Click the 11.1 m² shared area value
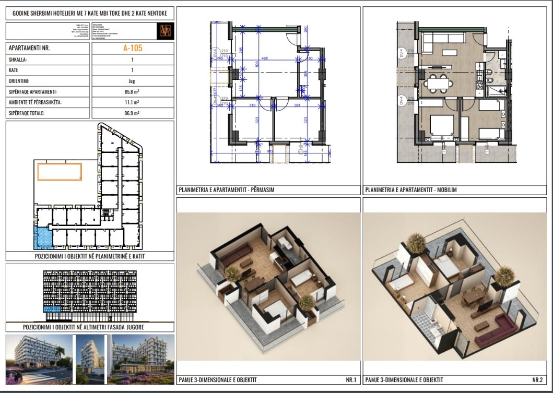 point(132,102)
